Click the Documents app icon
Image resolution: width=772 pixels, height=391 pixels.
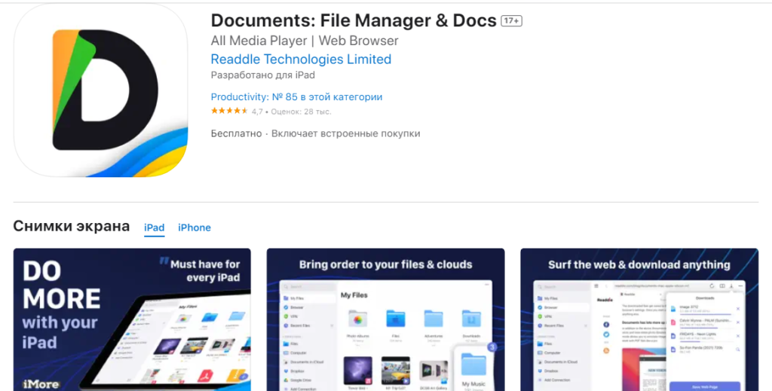[x=100, y=90]
